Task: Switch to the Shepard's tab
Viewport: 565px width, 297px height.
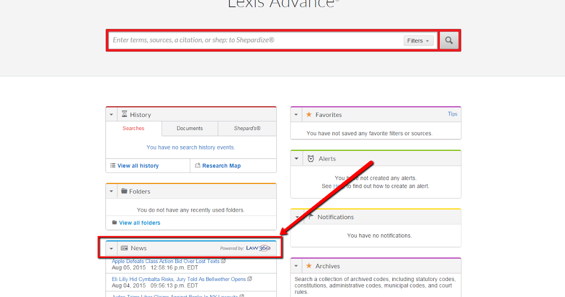Action: 247,128
